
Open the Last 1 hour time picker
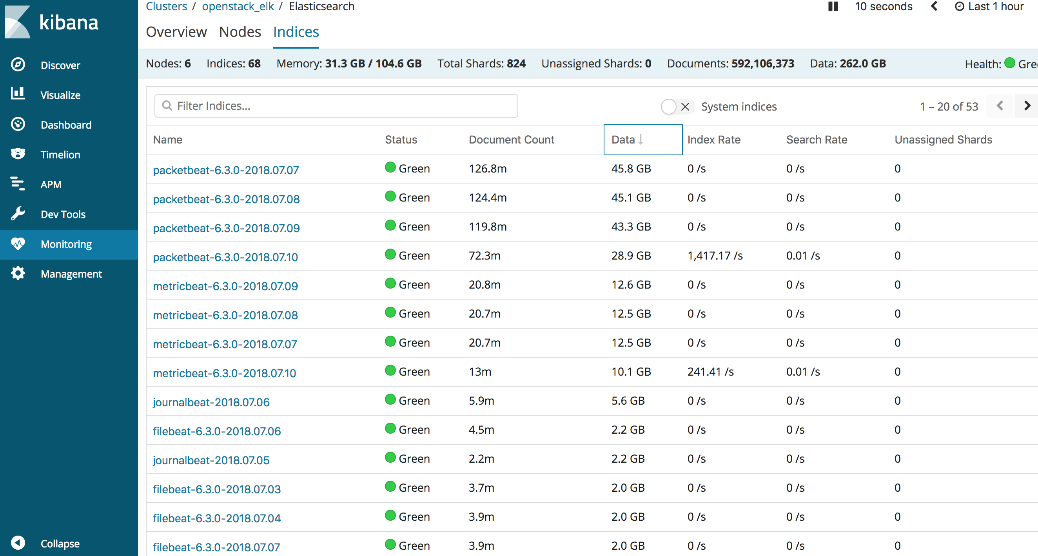pos(989,6)
